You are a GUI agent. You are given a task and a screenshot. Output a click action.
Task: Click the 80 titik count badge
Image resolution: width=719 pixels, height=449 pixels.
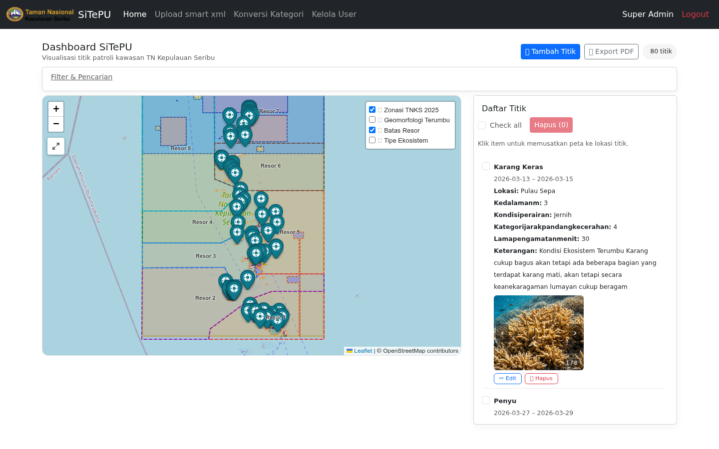pyautogui.click(x=660, y=51)
